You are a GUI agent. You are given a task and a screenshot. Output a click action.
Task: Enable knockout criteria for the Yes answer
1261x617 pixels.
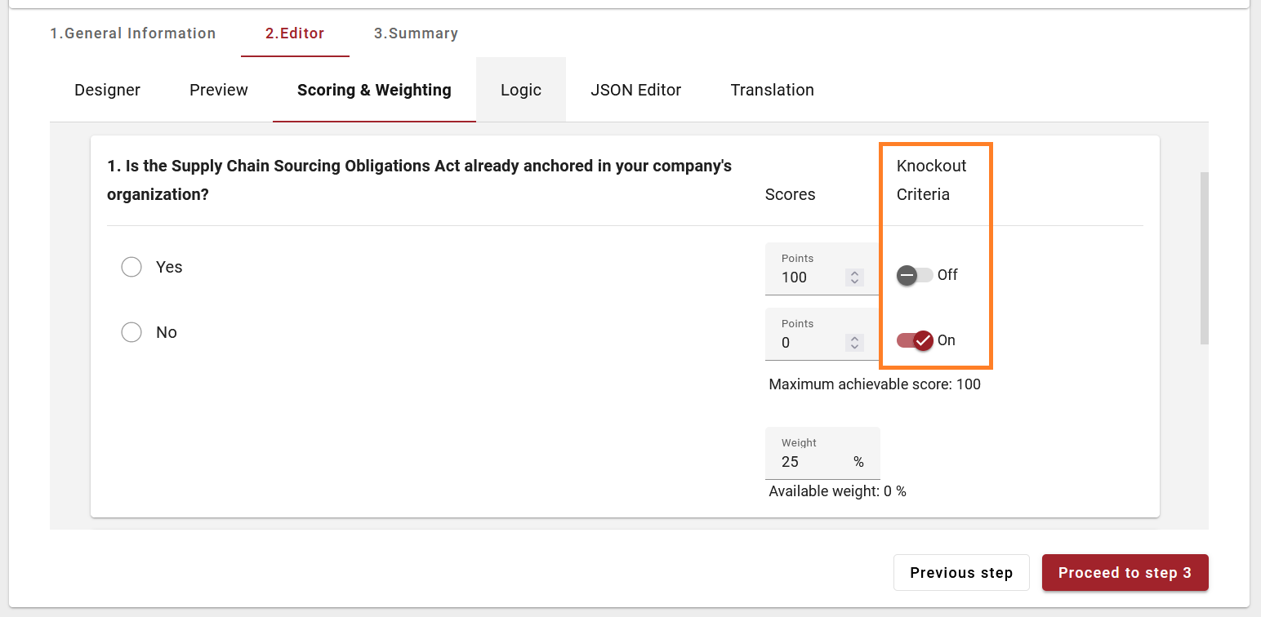pyautogui.click(x=914, y=275)
